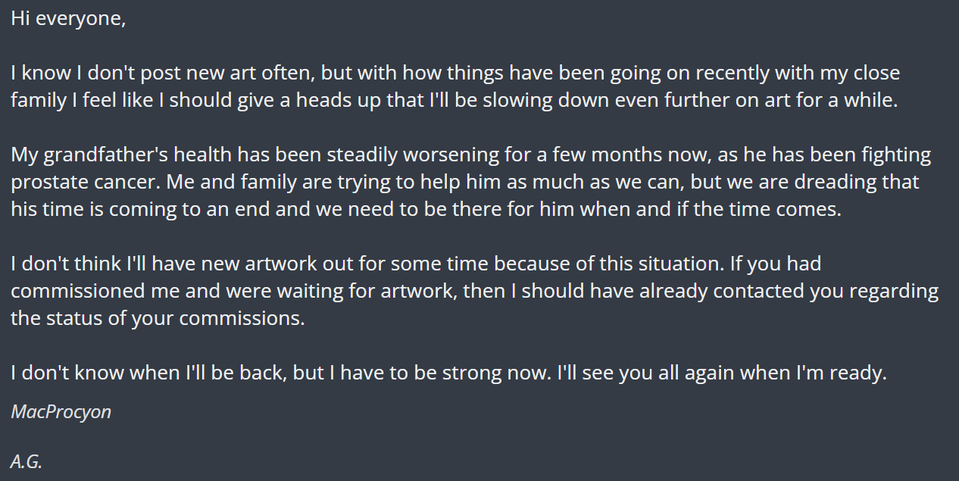Click the "Hi everyone," greeting line
This screenshot has height=481, width=959.
coord(68,19)
